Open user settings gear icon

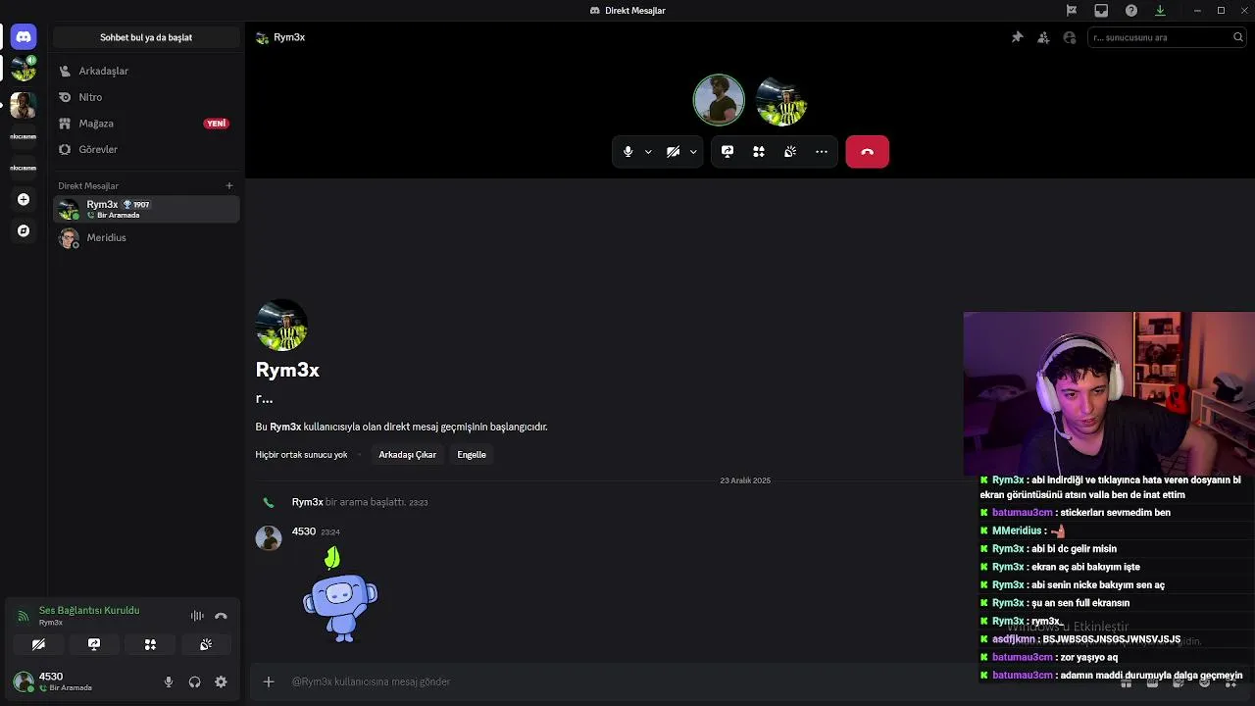pyautogui.click(x=221, y=681)
